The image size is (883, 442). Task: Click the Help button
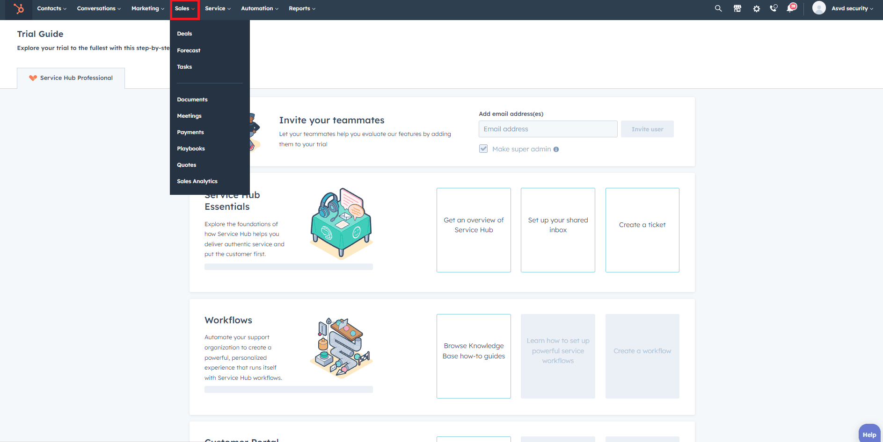coord(869,434)
